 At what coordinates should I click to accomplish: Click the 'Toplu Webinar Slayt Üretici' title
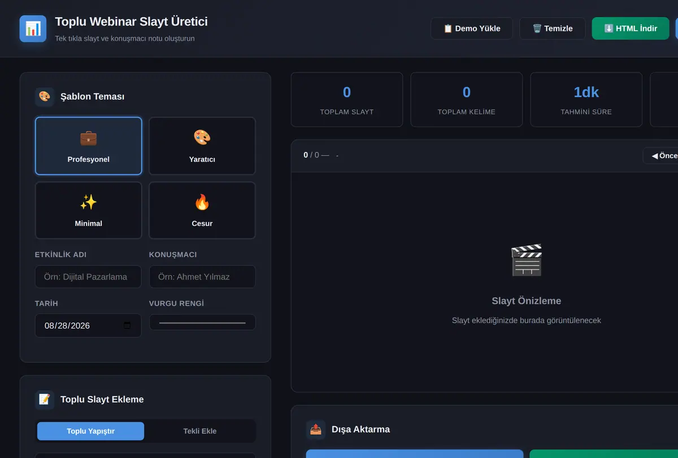131,21
